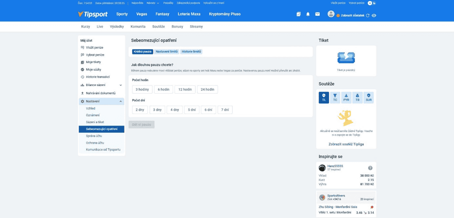This screenshot has width=454, height=218.
Task: Open Kryptoměny Pluso menu
Action: point(225,14)
